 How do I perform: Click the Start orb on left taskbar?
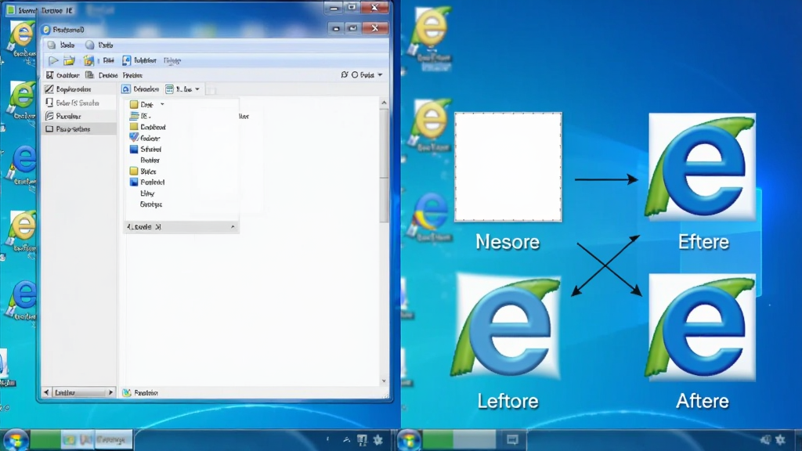16,440
